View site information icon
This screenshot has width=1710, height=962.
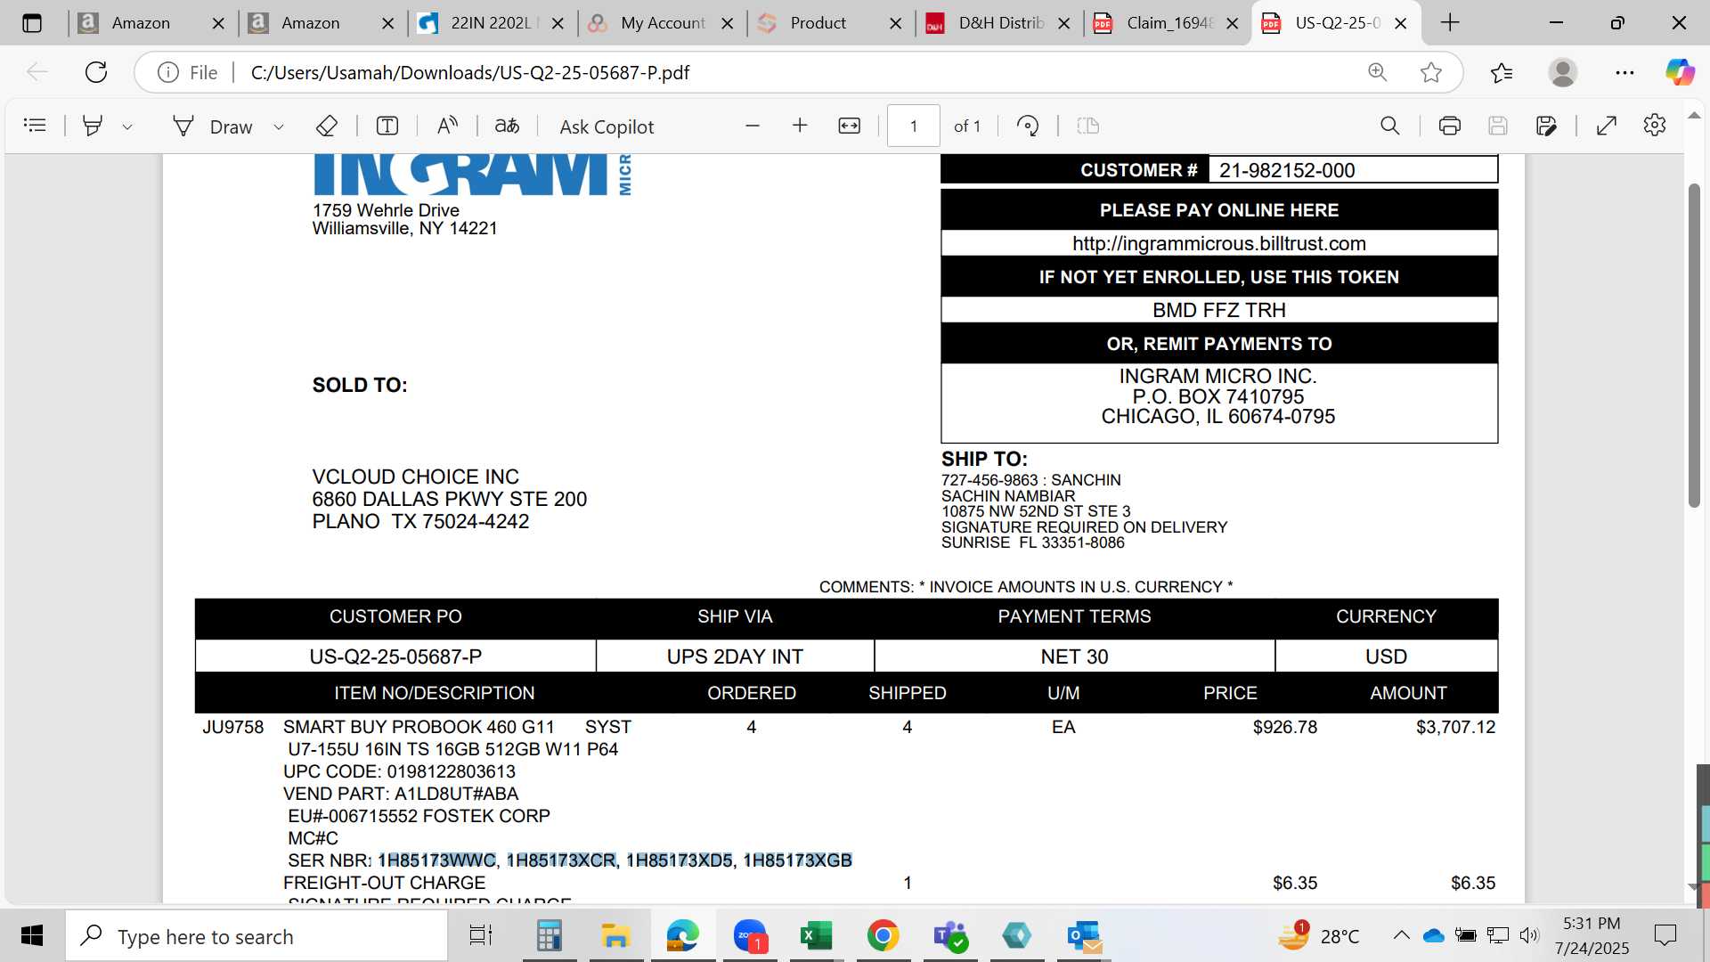168,72
